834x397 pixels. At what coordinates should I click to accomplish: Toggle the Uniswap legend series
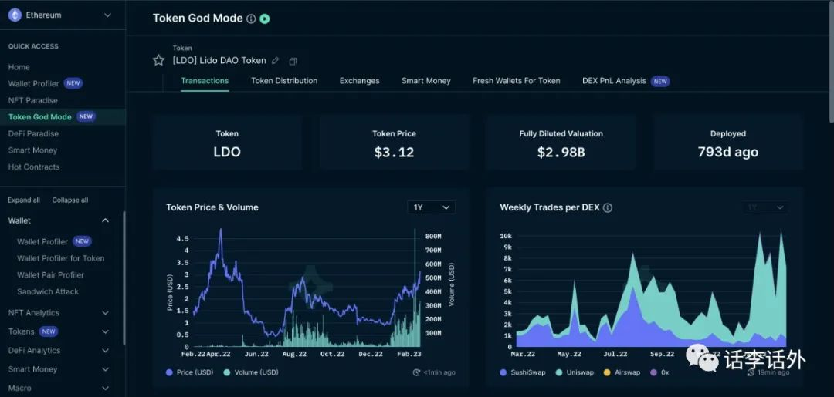[575, 372]
